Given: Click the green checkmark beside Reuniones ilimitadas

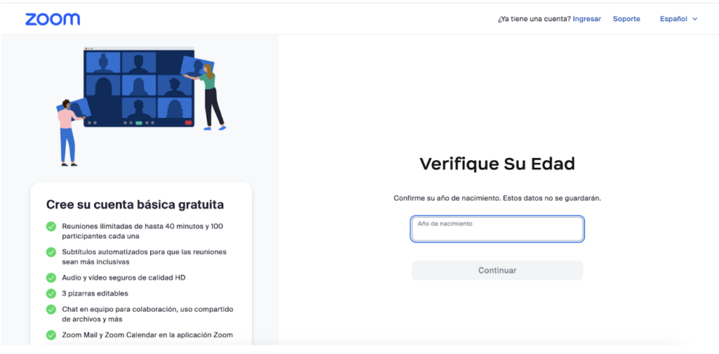Looking at the screenshot, I should [51, 227].
